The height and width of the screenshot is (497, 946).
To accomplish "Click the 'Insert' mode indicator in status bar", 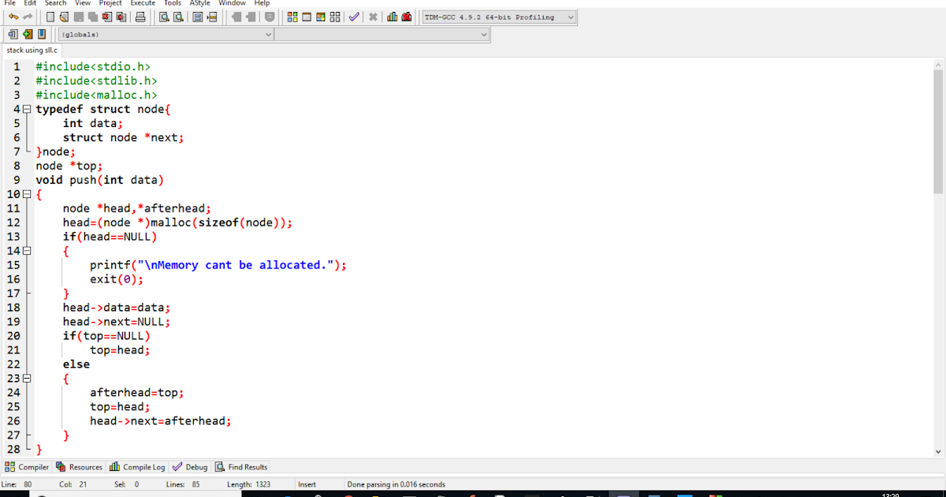I will 307,484.
